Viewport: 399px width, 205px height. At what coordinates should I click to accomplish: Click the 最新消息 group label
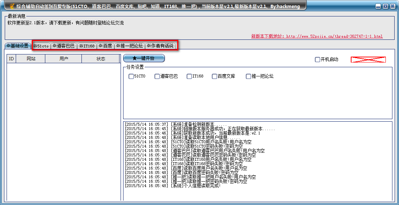(16, 16)
